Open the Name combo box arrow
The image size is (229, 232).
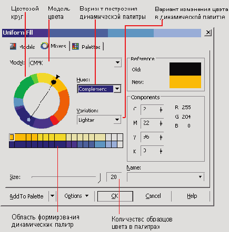point(200,177)
